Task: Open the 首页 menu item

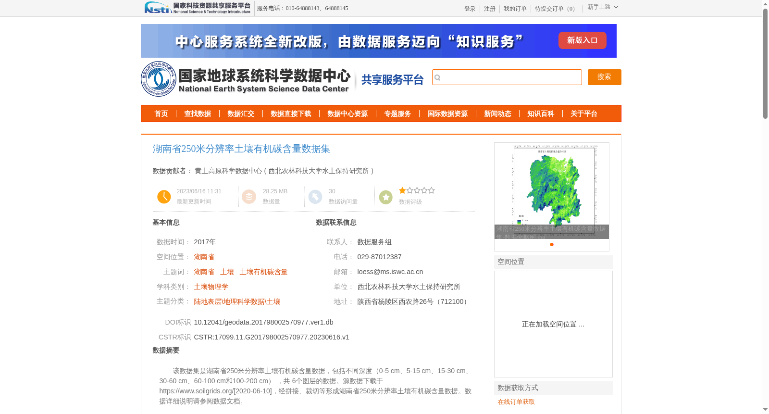Action: 161,114
